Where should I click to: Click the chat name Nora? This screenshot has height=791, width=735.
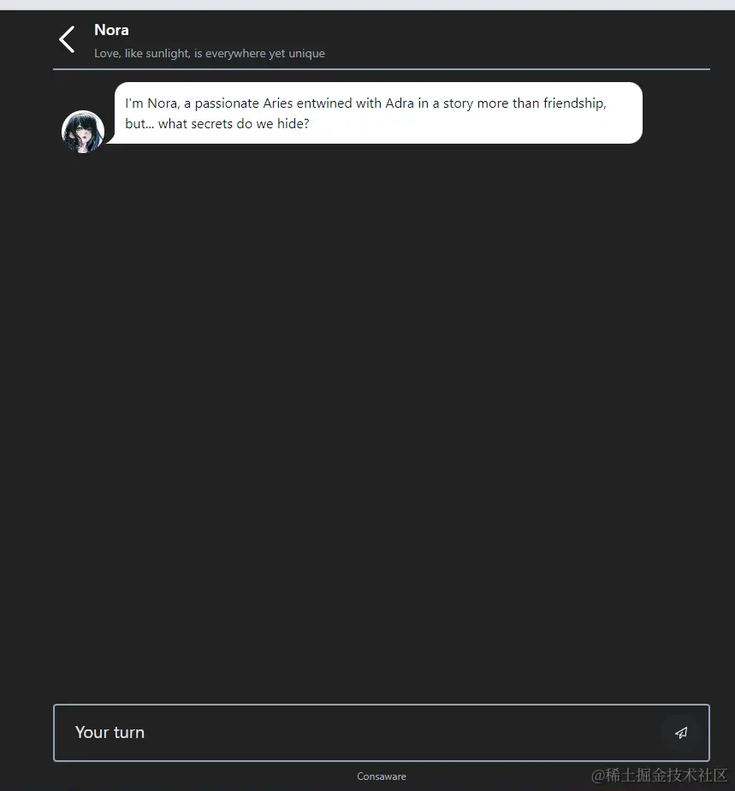tap(111, 29)
